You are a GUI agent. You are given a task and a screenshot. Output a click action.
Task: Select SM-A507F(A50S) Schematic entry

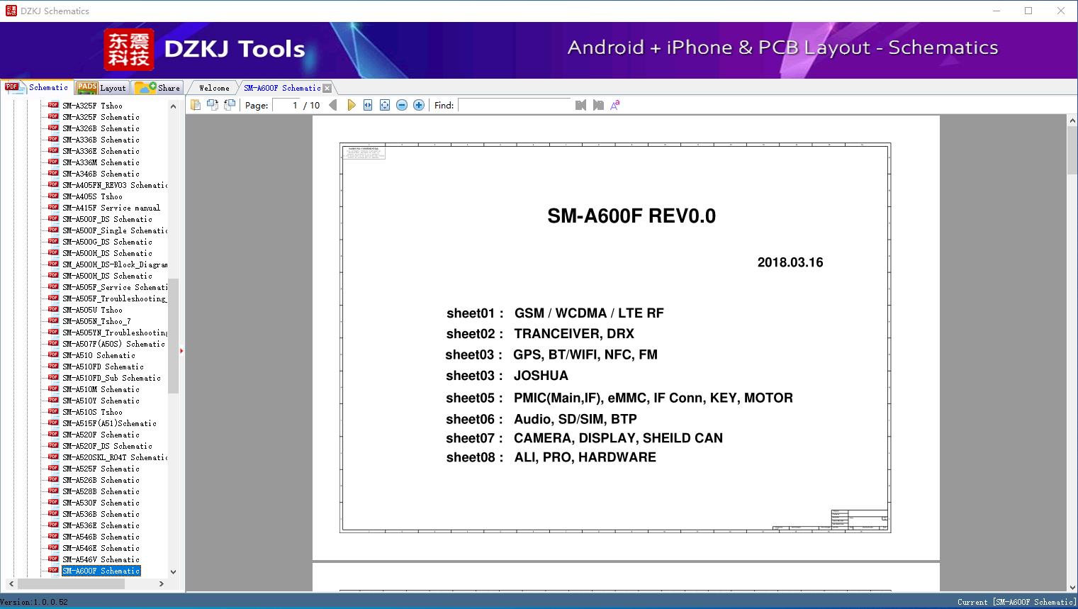click(113, 344)
